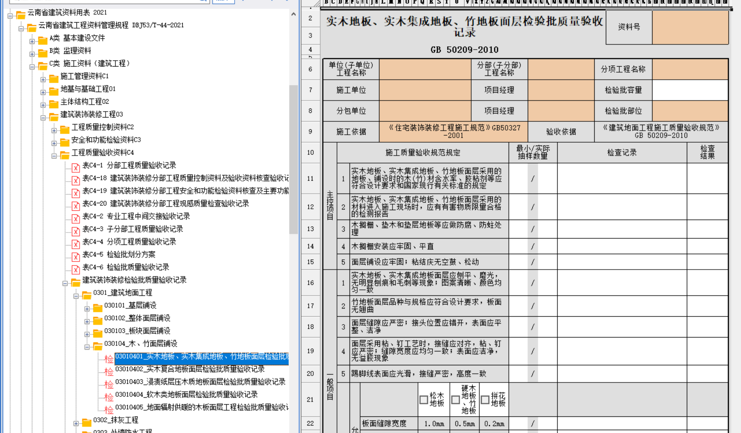Click the folder icon for 0302_抹灰工程
The height and width of the screenshot is (433, 741).
click(x=87, y=421)
